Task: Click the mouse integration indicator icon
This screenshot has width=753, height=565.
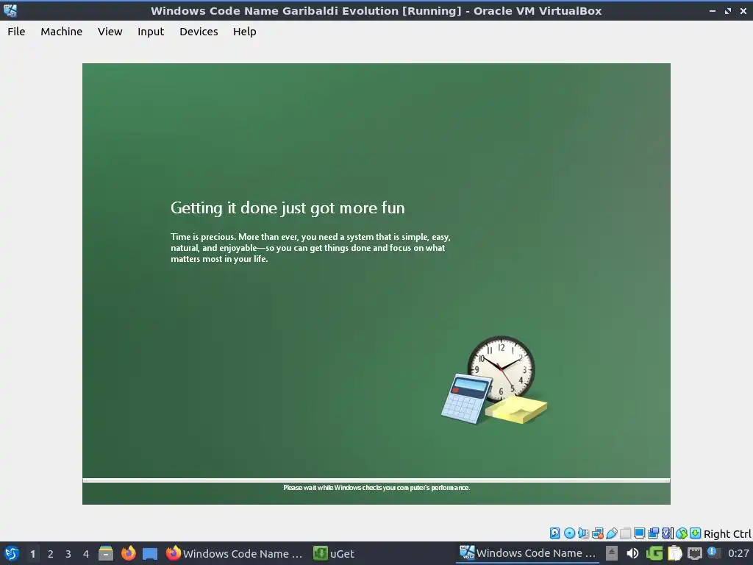Action: click(682, 533)
